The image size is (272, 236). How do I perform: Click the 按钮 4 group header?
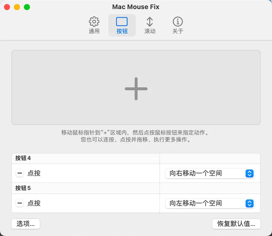click(x=23, y=158)
